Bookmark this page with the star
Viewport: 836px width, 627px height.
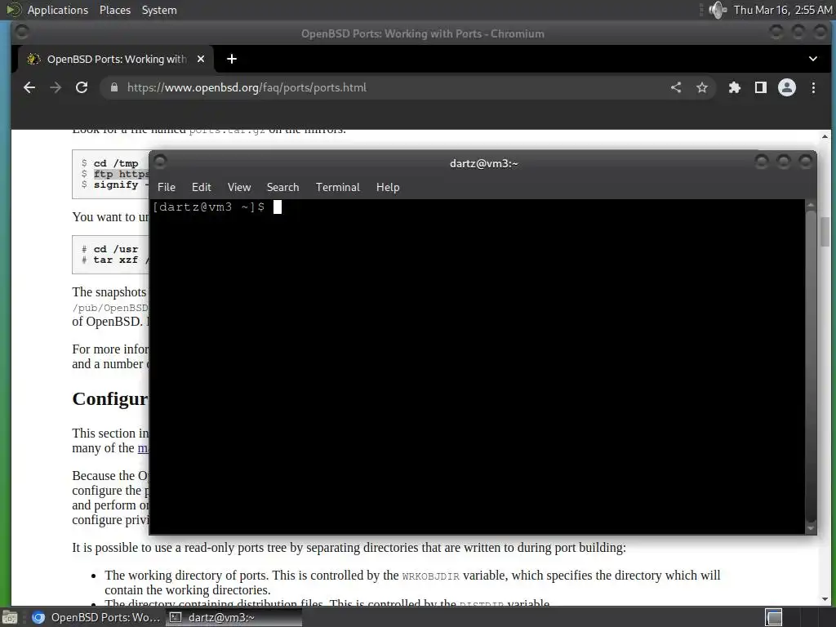702,87
